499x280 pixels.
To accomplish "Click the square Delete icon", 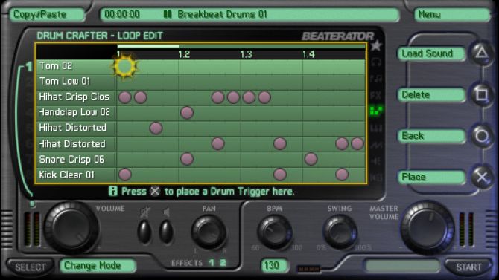I will 481,94.
